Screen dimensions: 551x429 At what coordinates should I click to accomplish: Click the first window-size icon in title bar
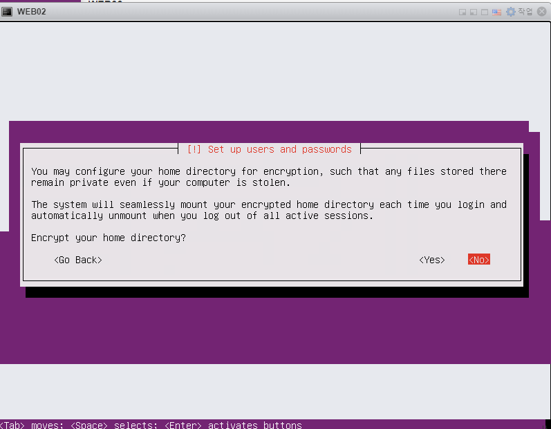[463, 12]
